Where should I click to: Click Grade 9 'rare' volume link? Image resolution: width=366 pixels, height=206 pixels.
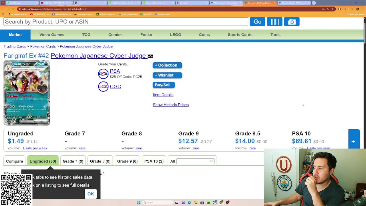(196, 148)
